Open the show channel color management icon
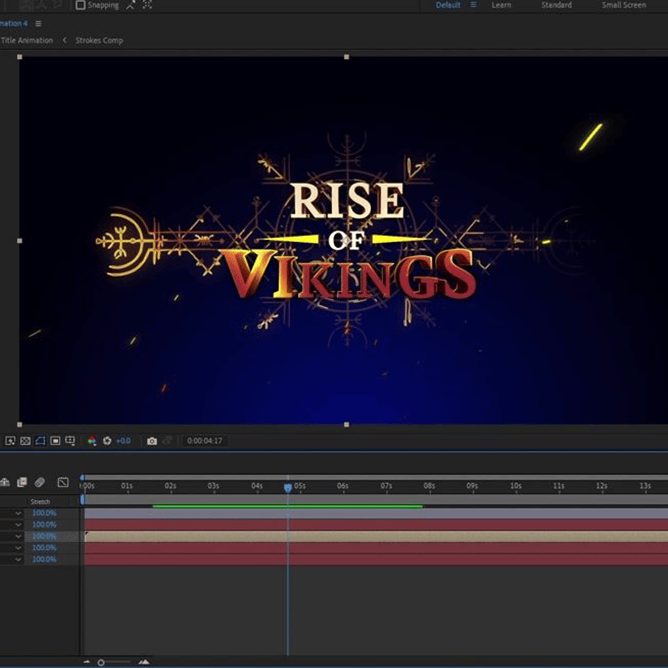 point(92,441)
